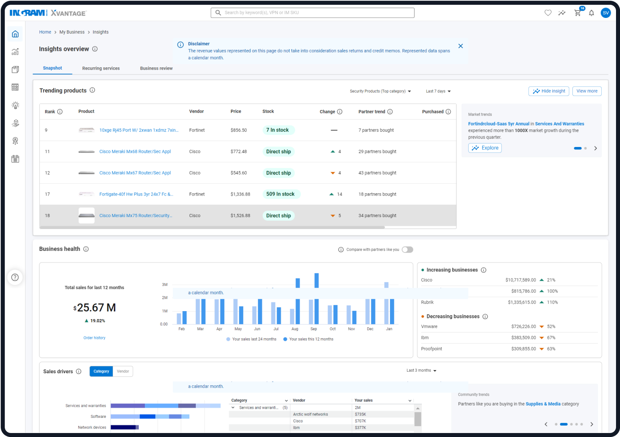Click the search input field
620x437 pixels.
coord(312,13)
